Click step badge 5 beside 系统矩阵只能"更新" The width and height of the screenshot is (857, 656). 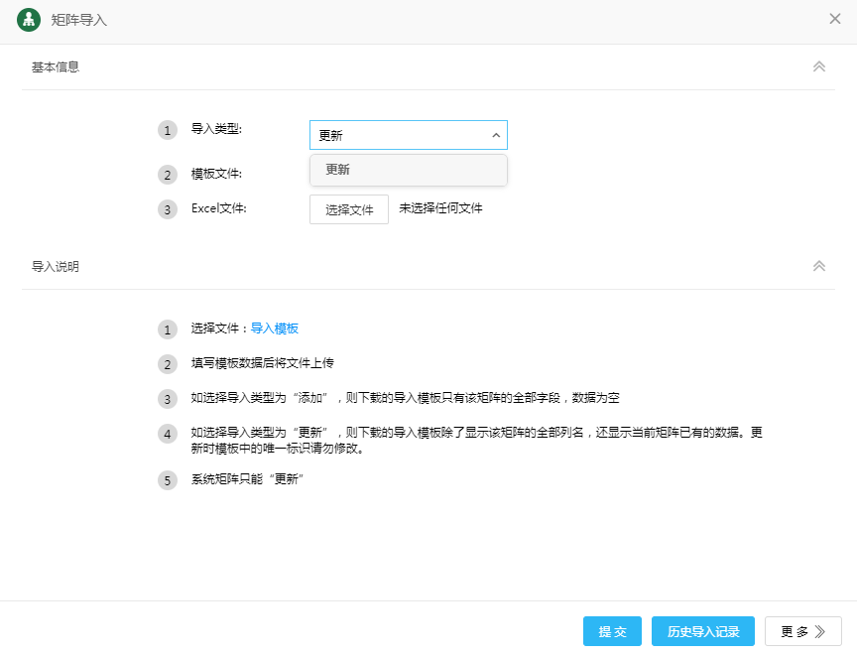pyautogui.click(x=167, y=480)
